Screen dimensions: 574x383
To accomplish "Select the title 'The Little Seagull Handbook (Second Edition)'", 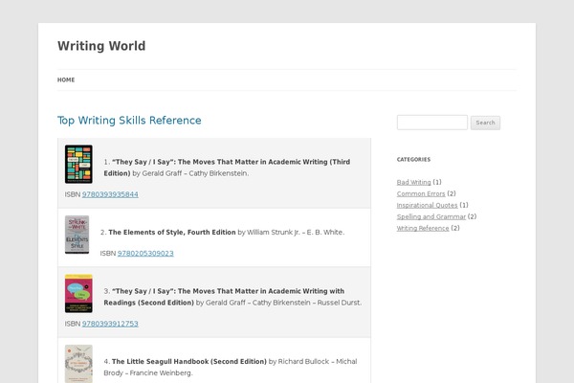I will click(x=189, y=361).
